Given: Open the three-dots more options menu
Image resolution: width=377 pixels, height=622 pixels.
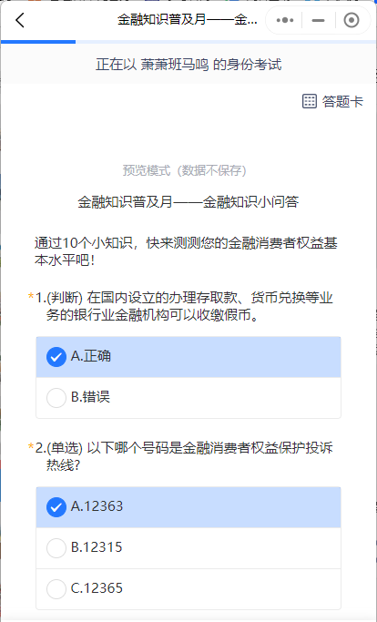Looking at the screenshot, I should click(x=284, y=20).
